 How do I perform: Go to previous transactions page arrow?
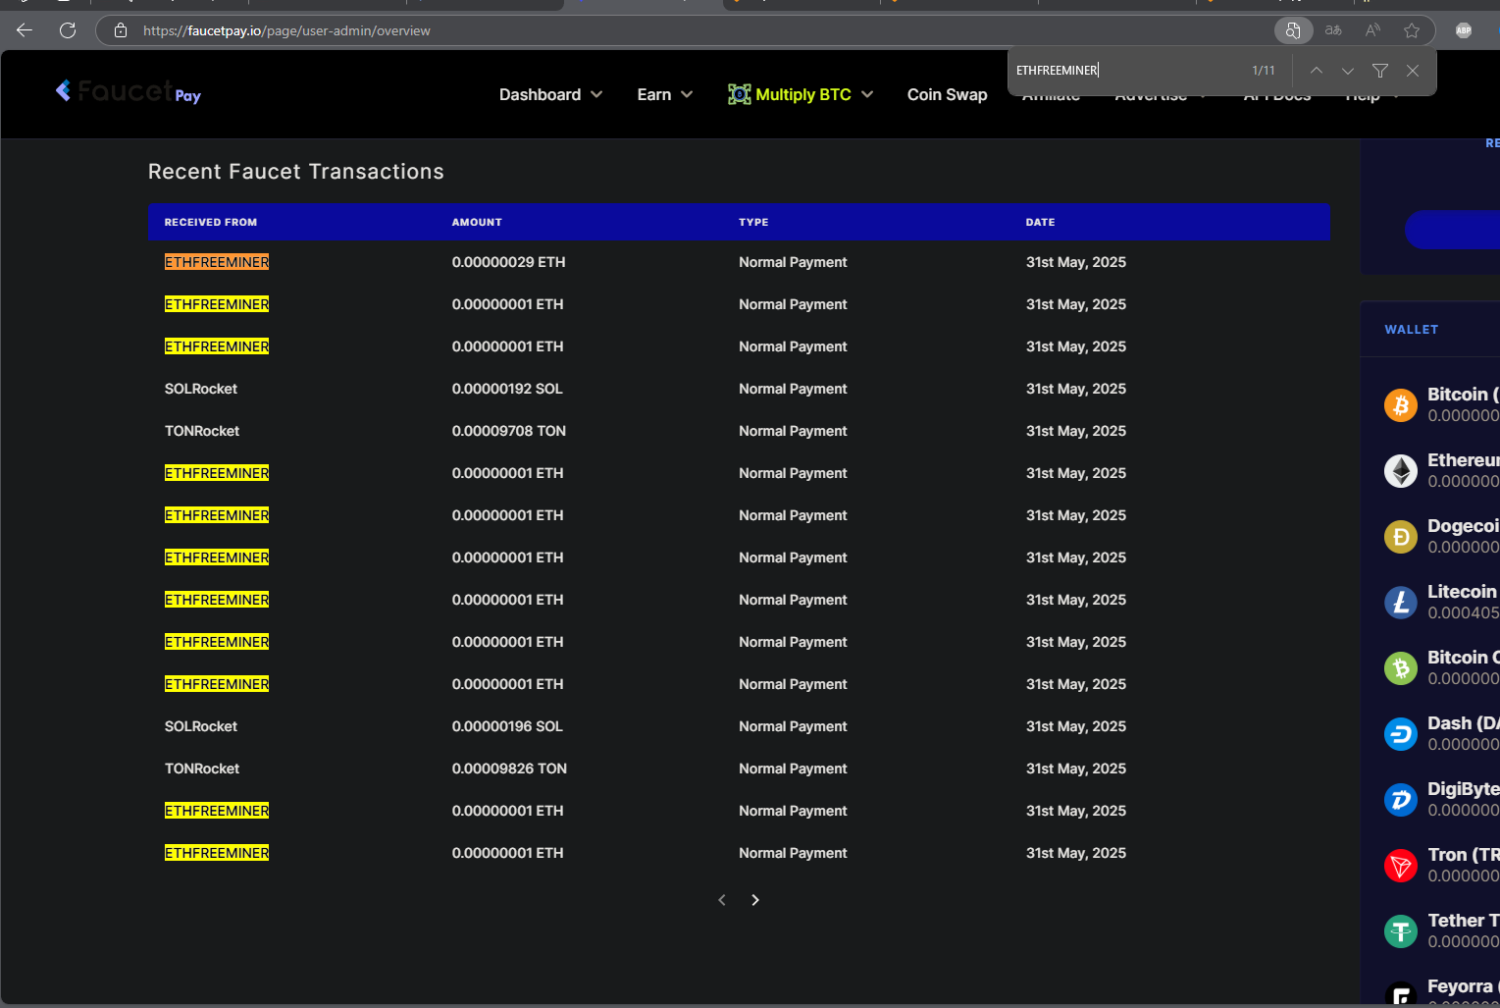point(722,900)
